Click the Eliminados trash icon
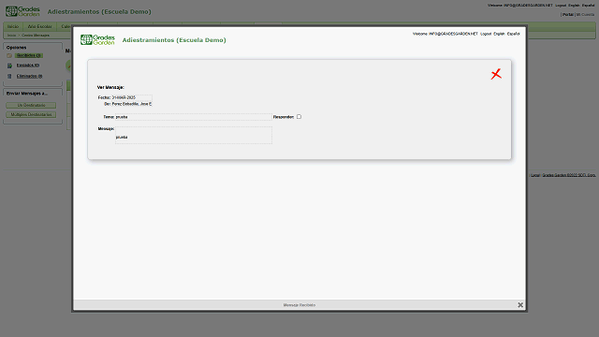This screenshot has height=337, width=599. coord(9,76)
